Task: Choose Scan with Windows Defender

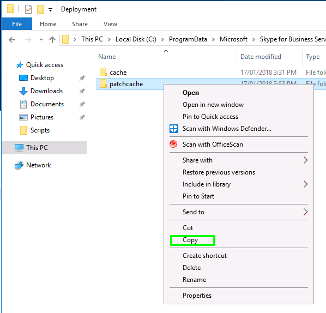Action: (x=227, y=129)
